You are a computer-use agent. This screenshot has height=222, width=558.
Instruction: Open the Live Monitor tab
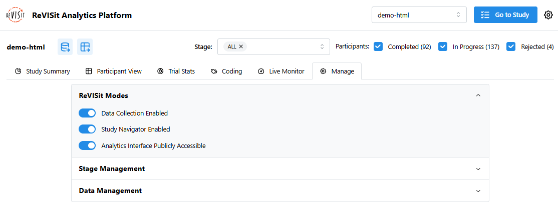(281, 71)
